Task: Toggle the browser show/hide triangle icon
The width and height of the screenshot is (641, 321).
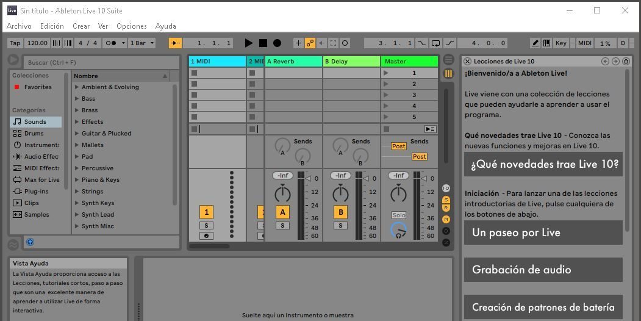Action: coord(13,60)
